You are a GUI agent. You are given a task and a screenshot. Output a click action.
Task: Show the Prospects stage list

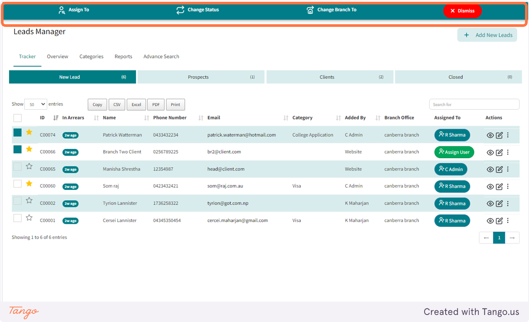coord(201,77)
